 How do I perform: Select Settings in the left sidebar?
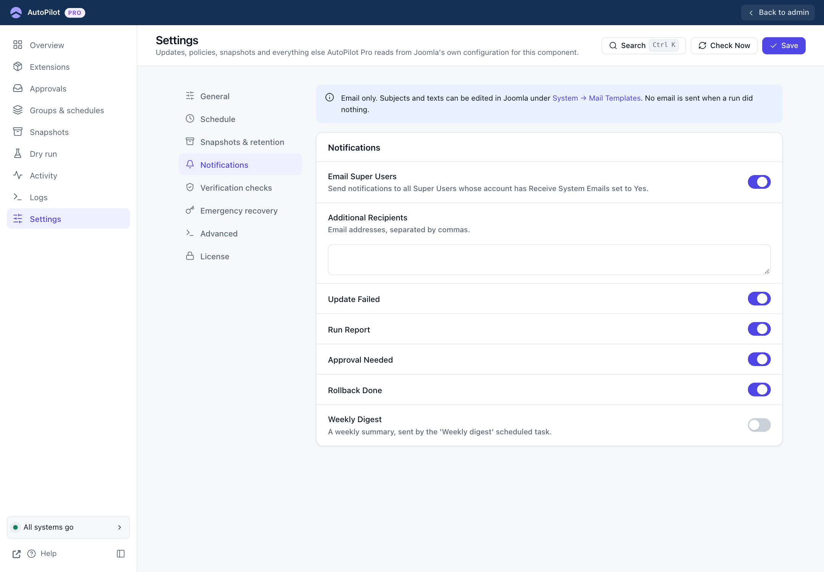68,219
